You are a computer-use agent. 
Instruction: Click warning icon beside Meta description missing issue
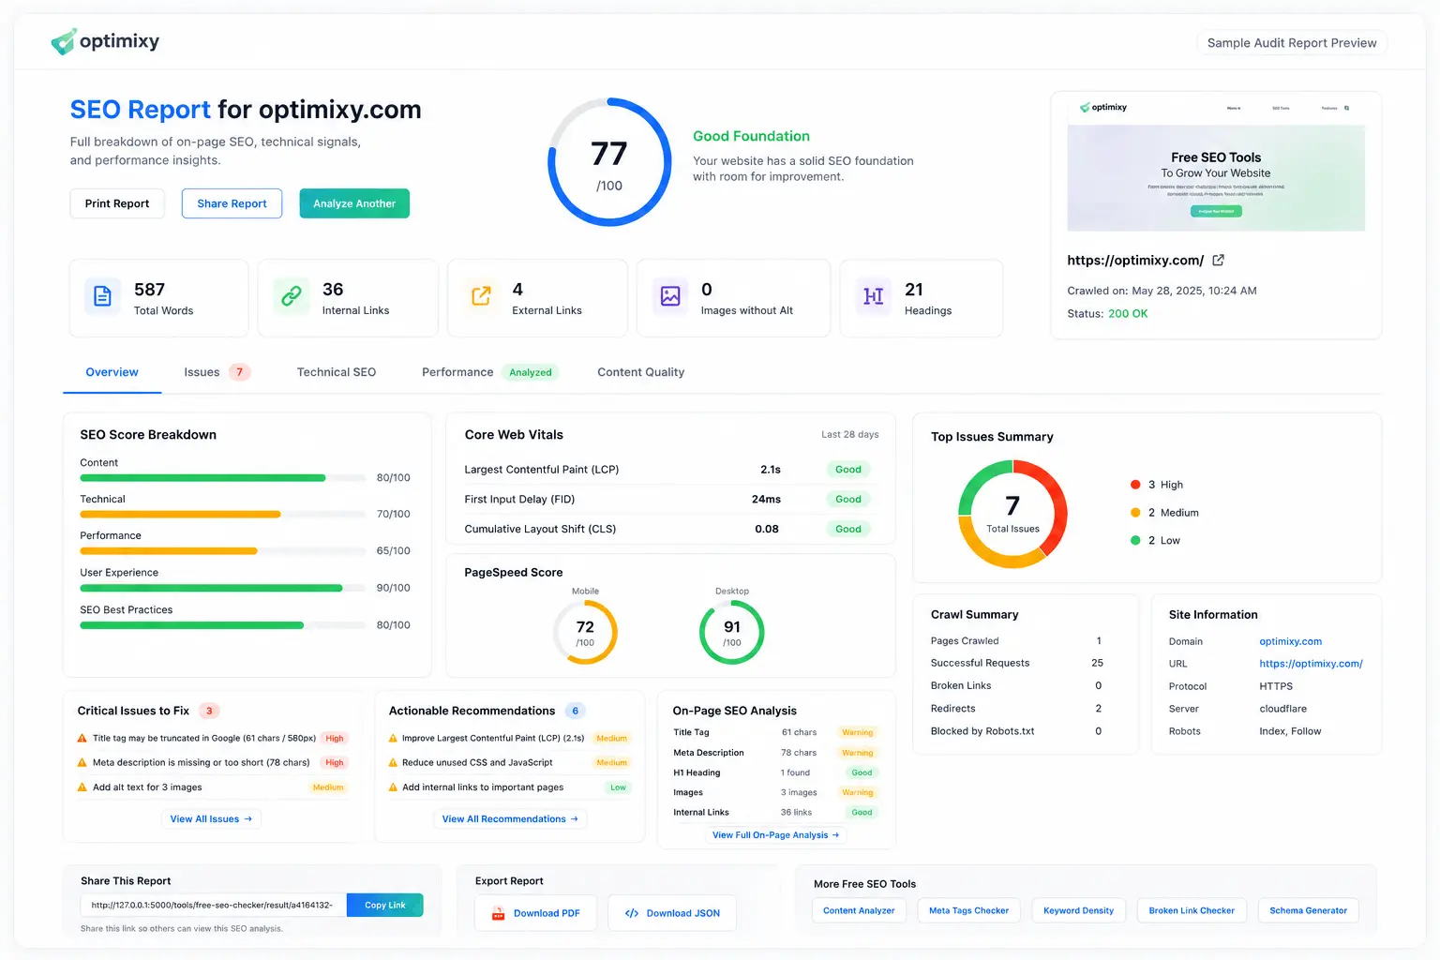(82, 762)
